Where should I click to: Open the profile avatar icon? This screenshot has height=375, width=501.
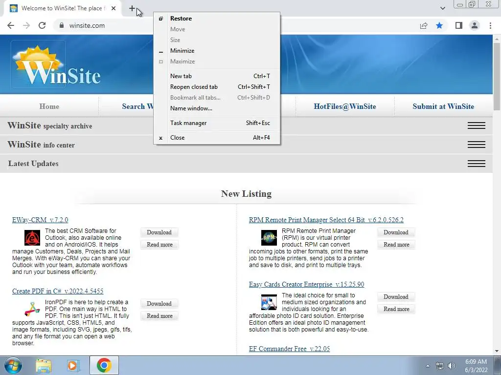point(475,25)
